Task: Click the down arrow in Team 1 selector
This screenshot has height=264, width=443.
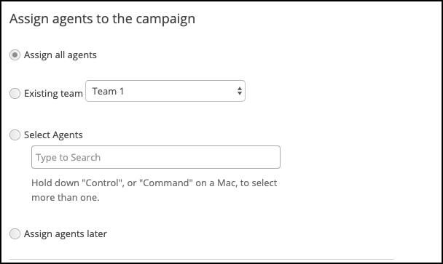Action: (240, 93)
